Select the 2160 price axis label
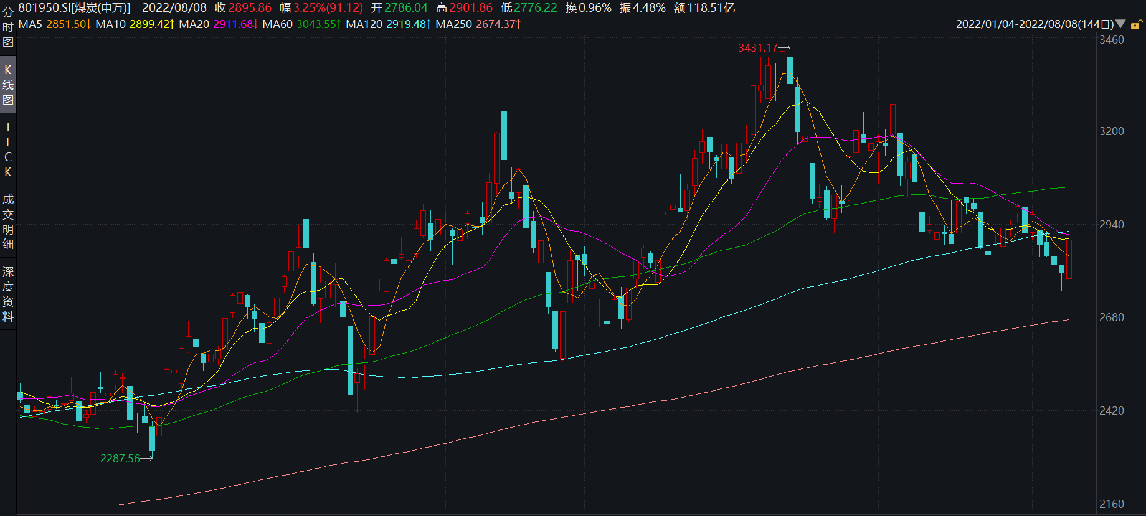 (x=1112, y=504)
